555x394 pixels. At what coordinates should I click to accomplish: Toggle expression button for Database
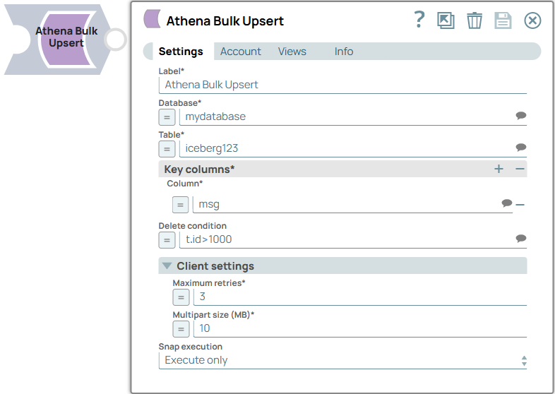pos(167,117)
